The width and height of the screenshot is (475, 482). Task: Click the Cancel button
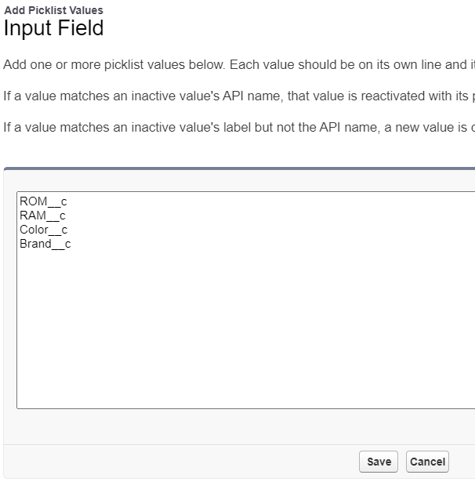(x=427, y=462)
